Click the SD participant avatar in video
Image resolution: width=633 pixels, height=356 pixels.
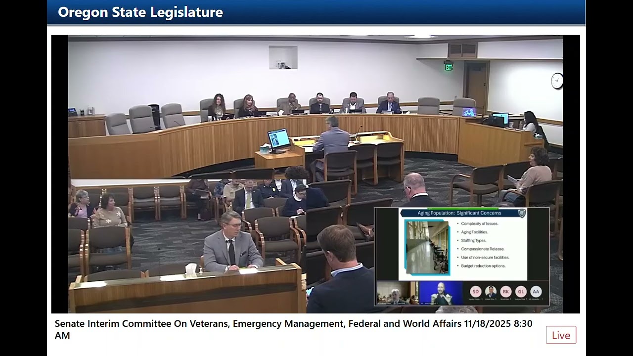click(x=475, y=291)
